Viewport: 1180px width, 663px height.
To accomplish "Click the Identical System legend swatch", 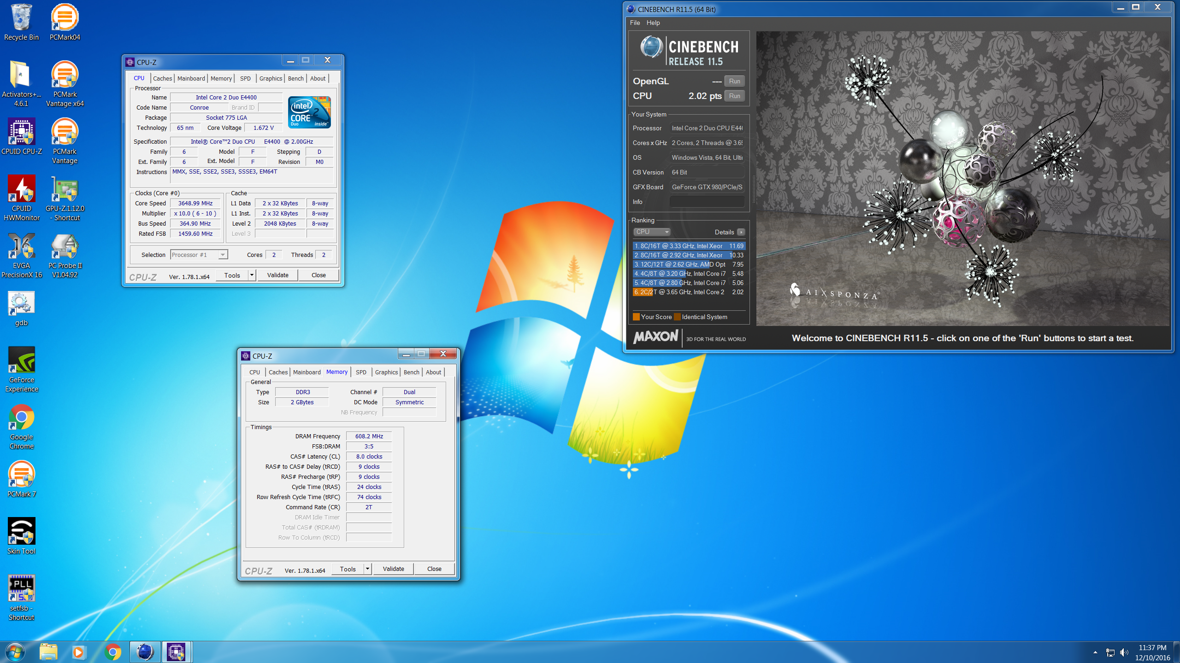I will tap(677, 317).
